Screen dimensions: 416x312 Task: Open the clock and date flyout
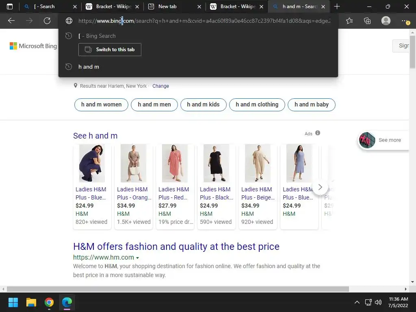coord(398,302)
